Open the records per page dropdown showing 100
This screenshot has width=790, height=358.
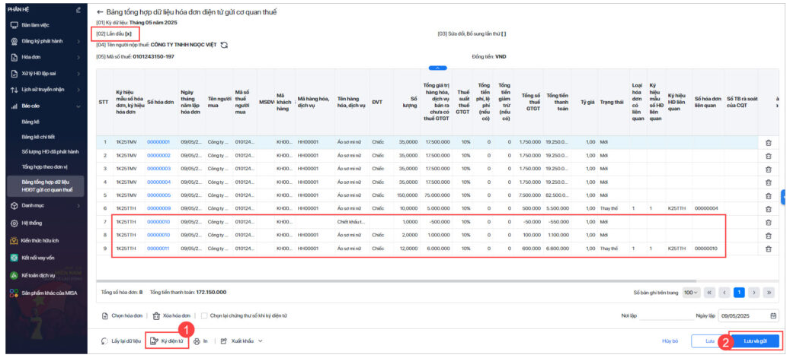pyautogui.click(x=690, y=292)
